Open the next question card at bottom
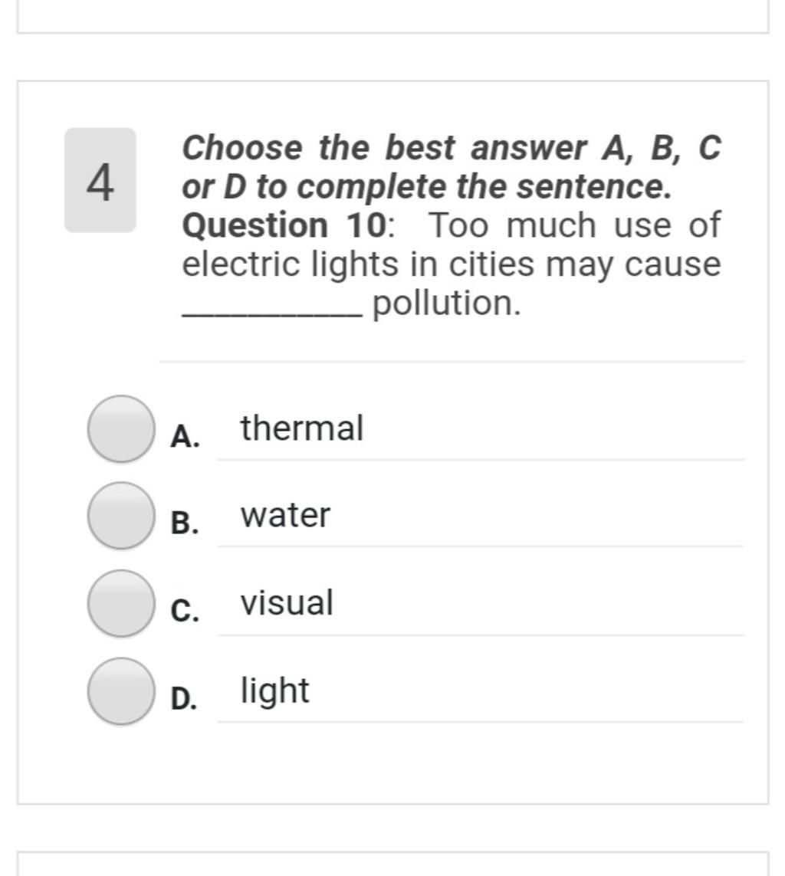Viewport: 785px width, 876px height. (392, 864)
